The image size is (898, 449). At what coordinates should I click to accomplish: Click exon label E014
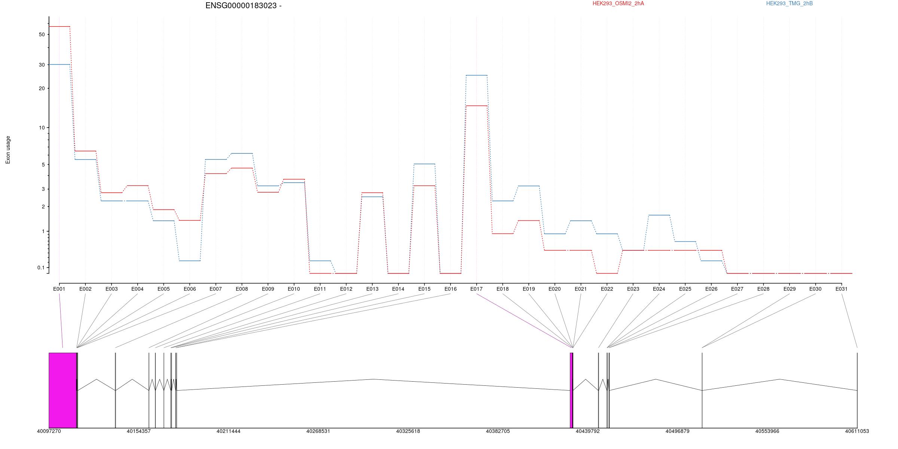tap(398, 289)
